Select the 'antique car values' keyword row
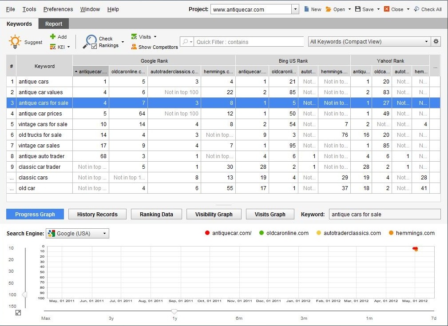Screen dimensions: 448x326 pos(223,92)
